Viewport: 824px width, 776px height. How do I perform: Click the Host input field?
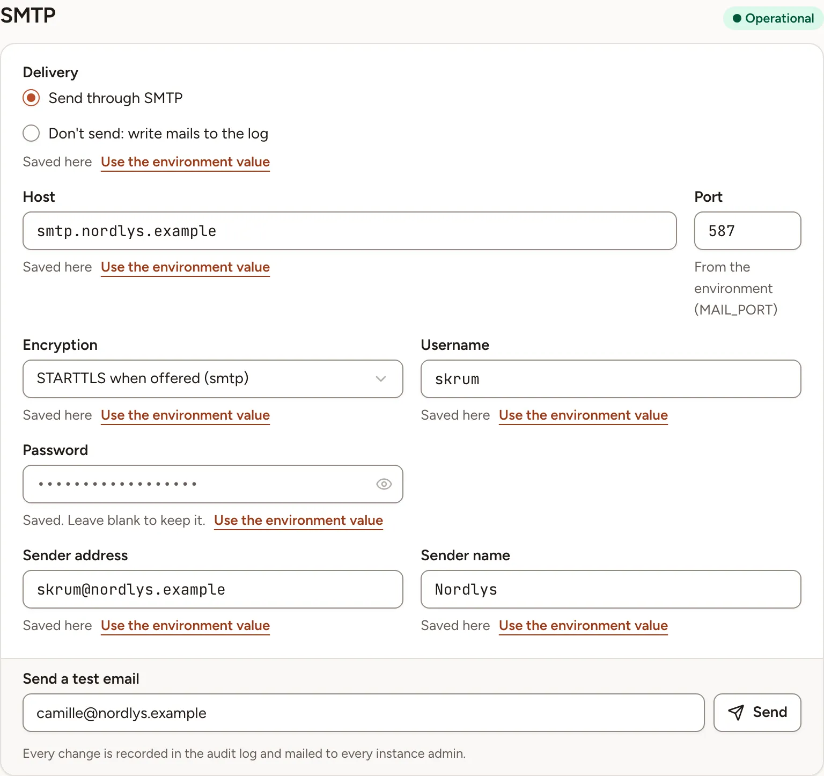point(350,231)
